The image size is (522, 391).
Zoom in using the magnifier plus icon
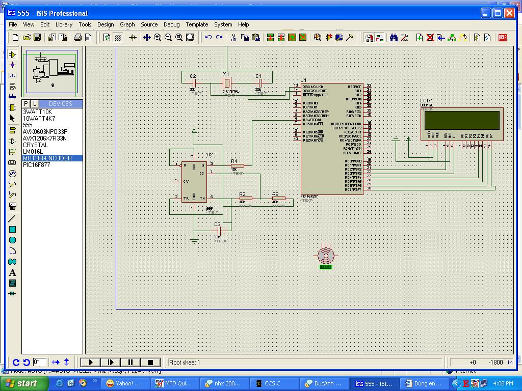pos(158,38)
